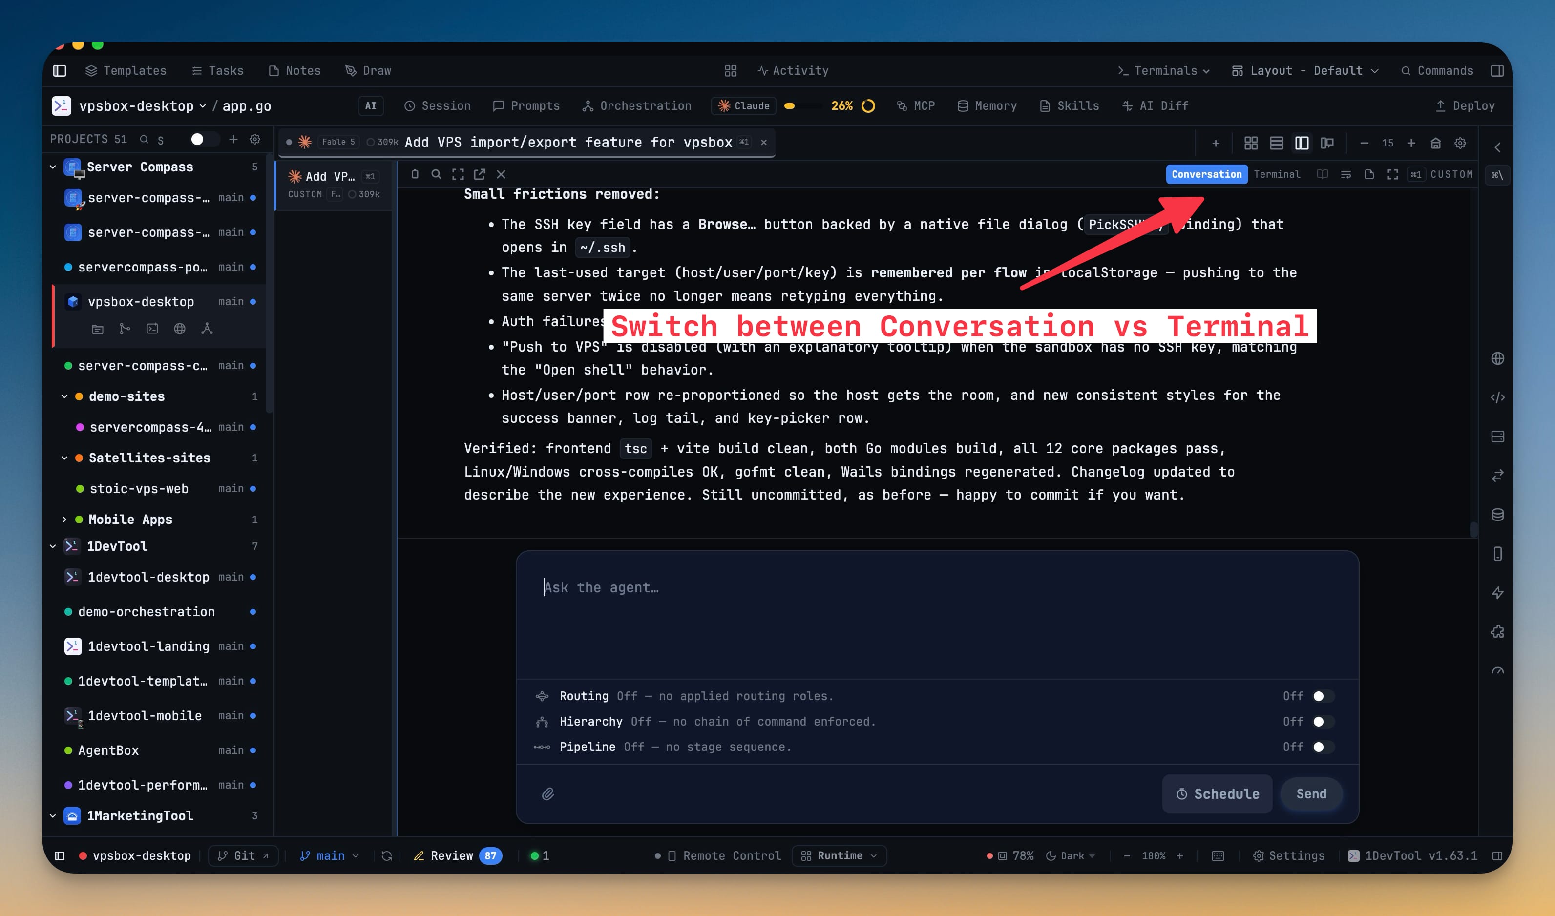Open the Tasks menu item
This screenshot has height=916, width=1555.
[217, 70]
